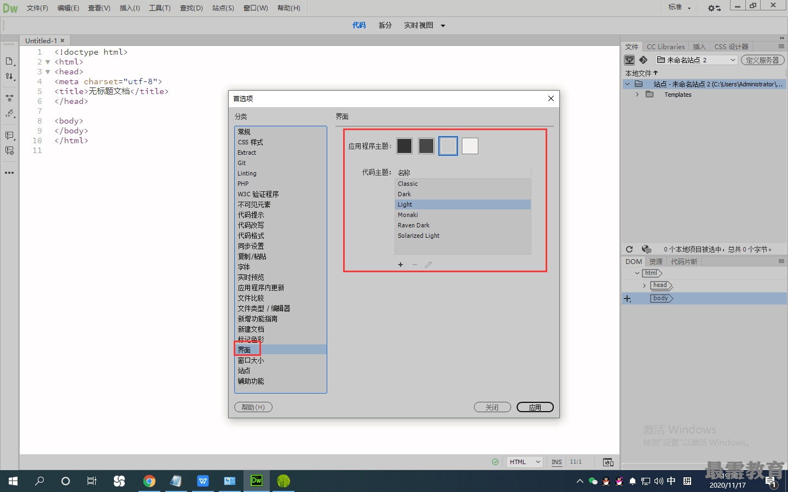Click the 定义服务器 button
Image resolution: width=788 pixels, height=492 pixels.
[762, 60]
